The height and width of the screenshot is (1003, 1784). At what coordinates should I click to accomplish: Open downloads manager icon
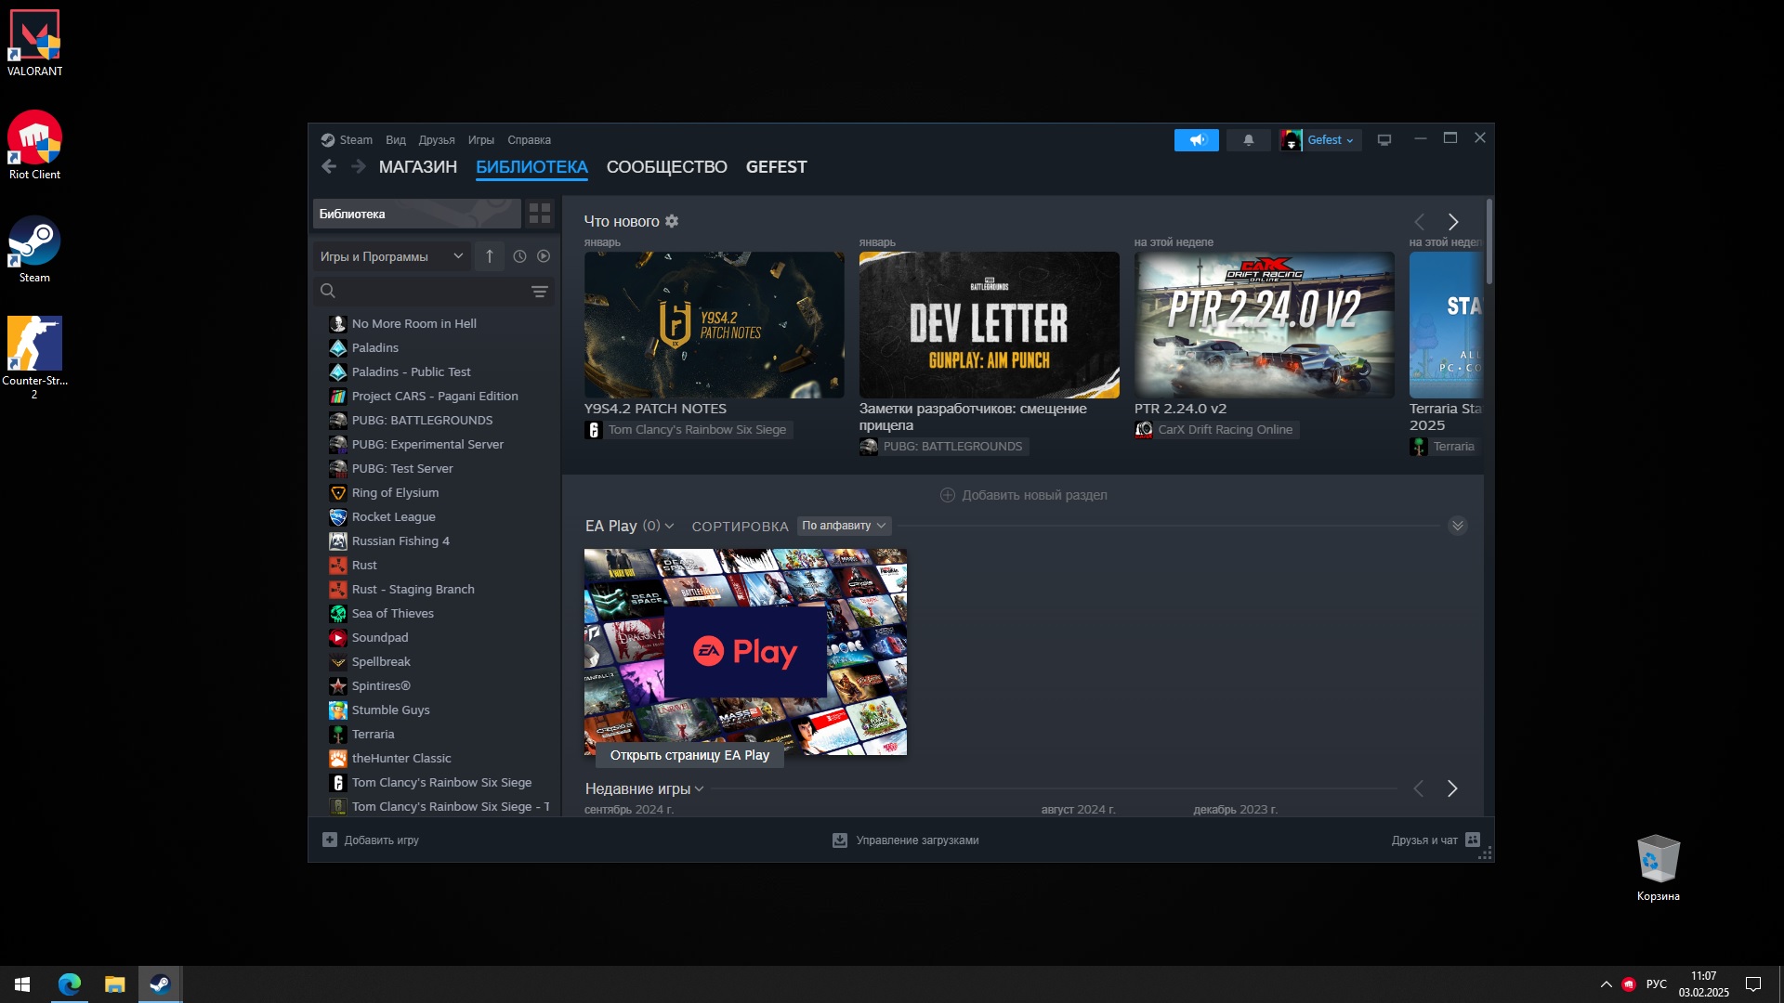point(840,840)
